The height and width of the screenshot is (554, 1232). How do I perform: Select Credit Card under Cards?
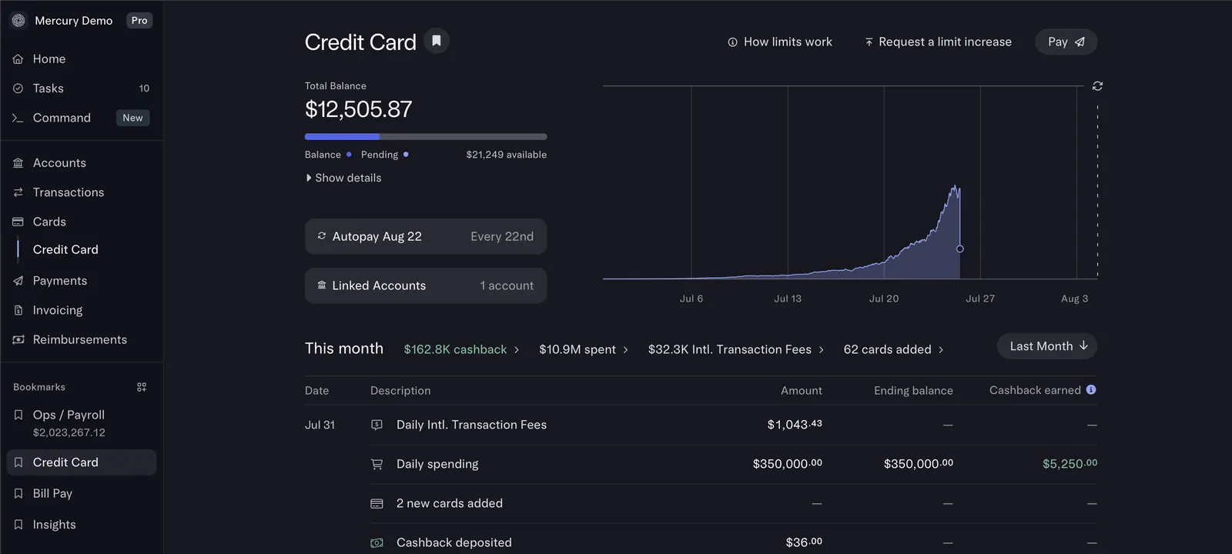(x=65, y=249)
